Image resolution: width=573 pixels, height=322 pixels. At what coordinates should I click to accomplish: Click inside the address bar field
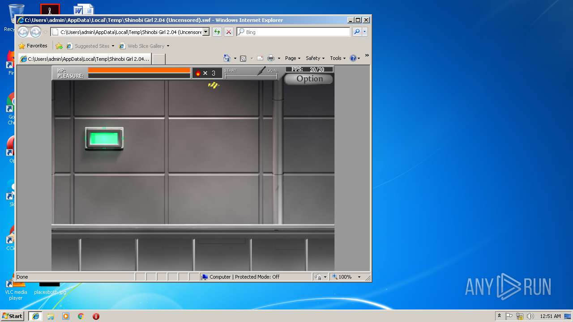(130, 32)
